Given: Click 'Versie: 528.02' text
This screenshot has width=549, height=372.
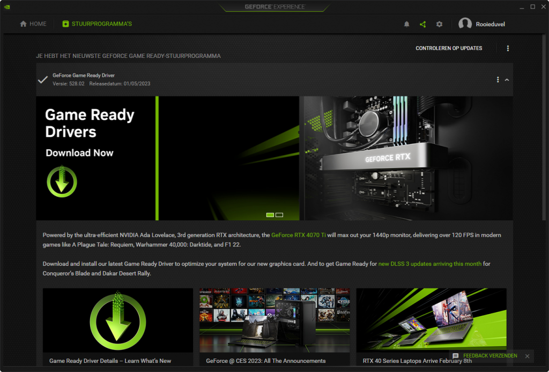Looking at the screenshot, I should (68, 84).
